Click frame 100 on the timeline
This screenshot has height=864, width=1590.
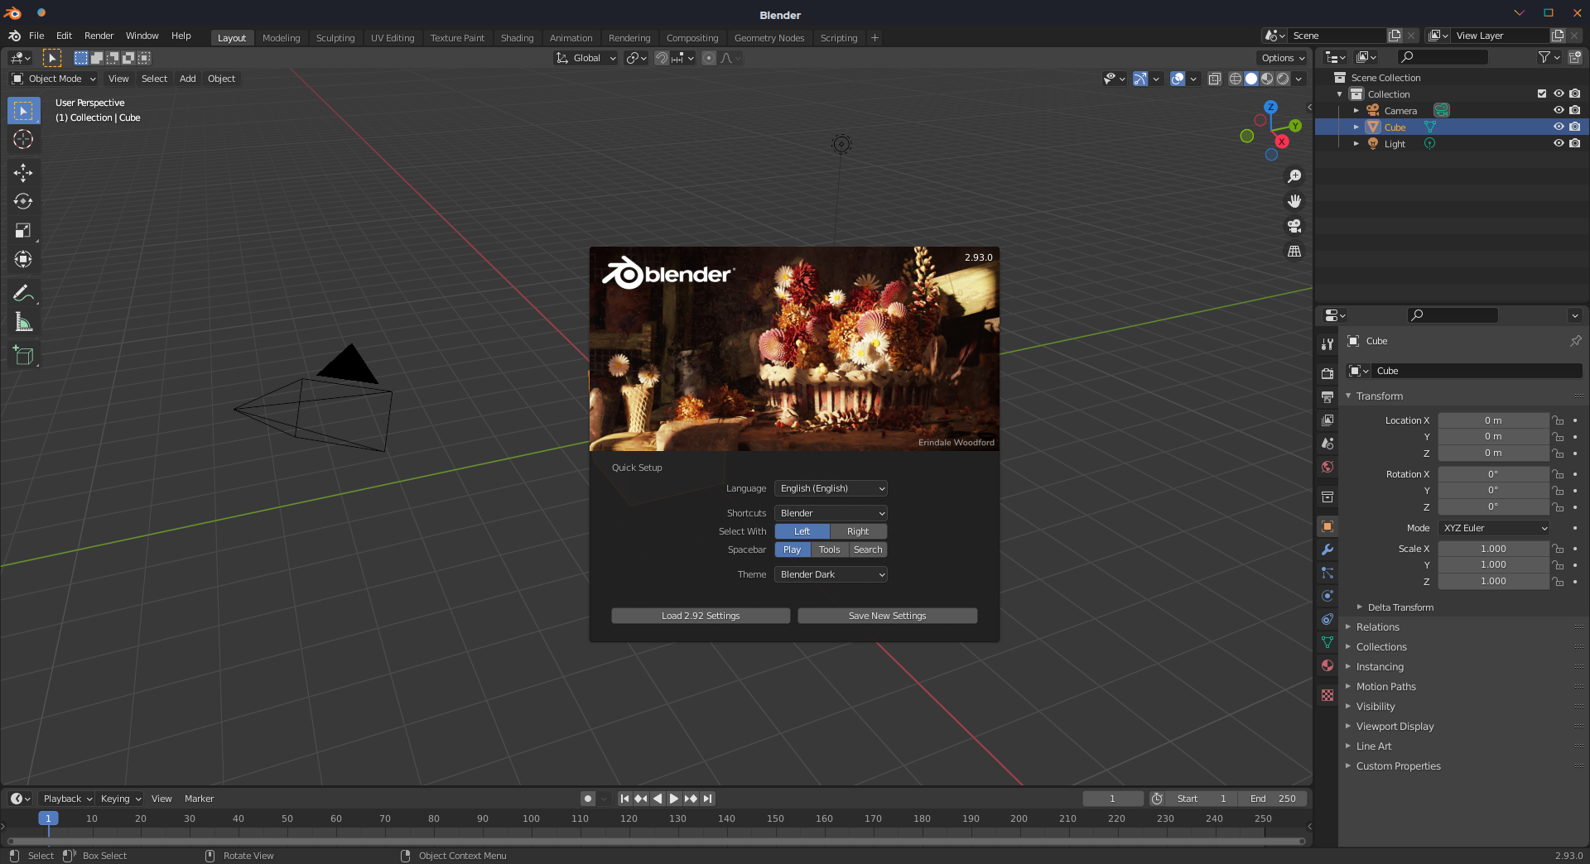(531, 818)
